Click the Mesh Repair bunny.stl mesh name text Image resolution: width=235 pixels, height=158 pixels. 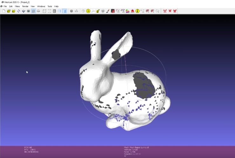[136, 147]
